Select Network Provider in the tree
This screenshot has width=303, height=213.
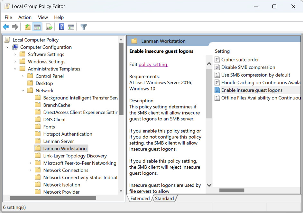coord(61,192)
